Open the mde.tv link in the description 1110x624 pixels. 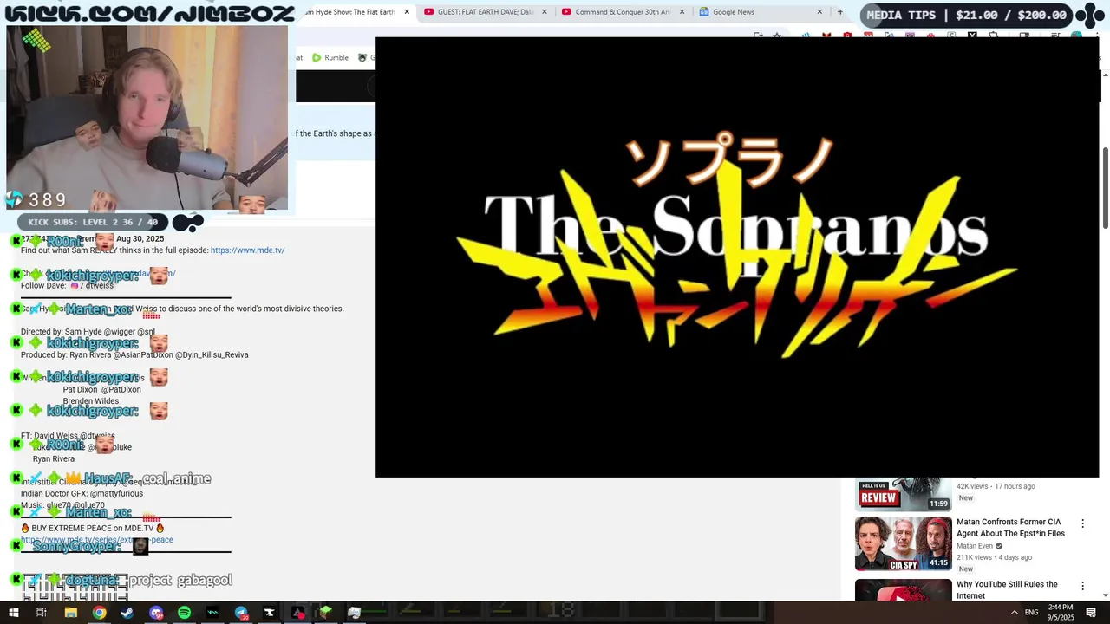(x=247, y=250)
